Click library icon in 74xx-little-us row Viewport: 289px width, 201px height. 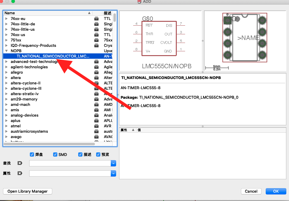click(96, 29)
